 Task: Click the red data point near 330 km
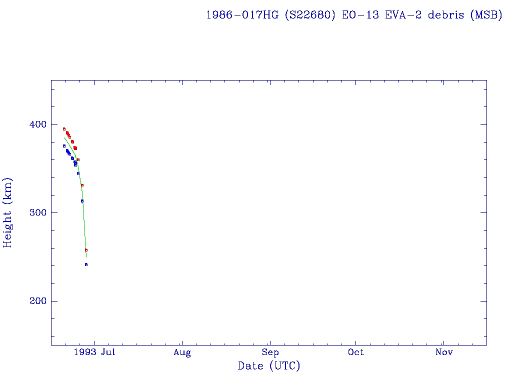pos(82,185)
